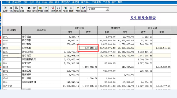The height and width of the screenshot is (98, 177).
Task: Select the 1,199,292.31 opening credit cell
Action: tap(88, 67)
